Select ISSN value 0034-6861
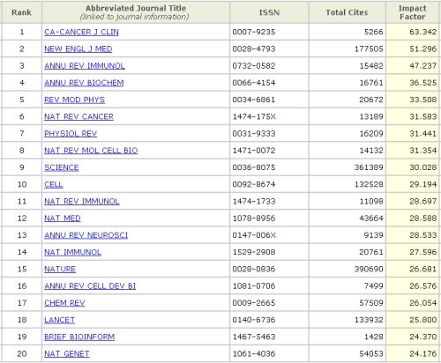Image resolution: width=441 pixels, height=363 pixels. tap(254, 100)
